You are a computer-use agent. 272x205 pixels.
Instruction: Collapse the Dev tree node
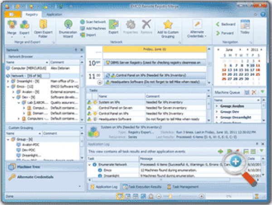tap(13, 97)
